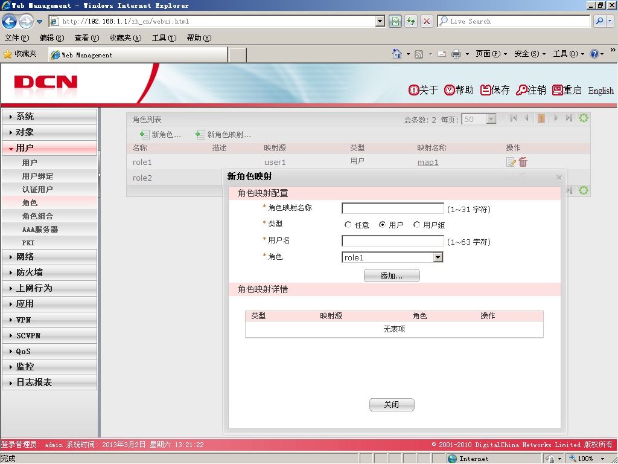Image resolution: width=618 pixels, height=464 pixels.
Task: Close the 新角色映射 dialog with X
Action: click(x=559, y=178)
